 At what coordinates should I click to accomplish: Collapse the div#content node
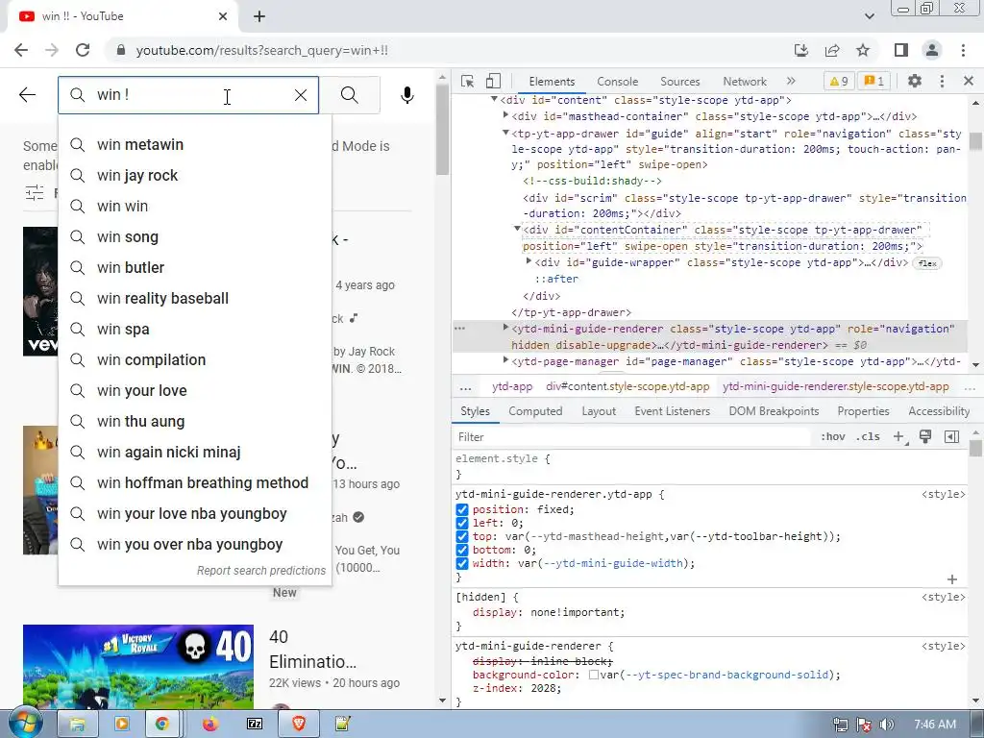click(495, 99)
